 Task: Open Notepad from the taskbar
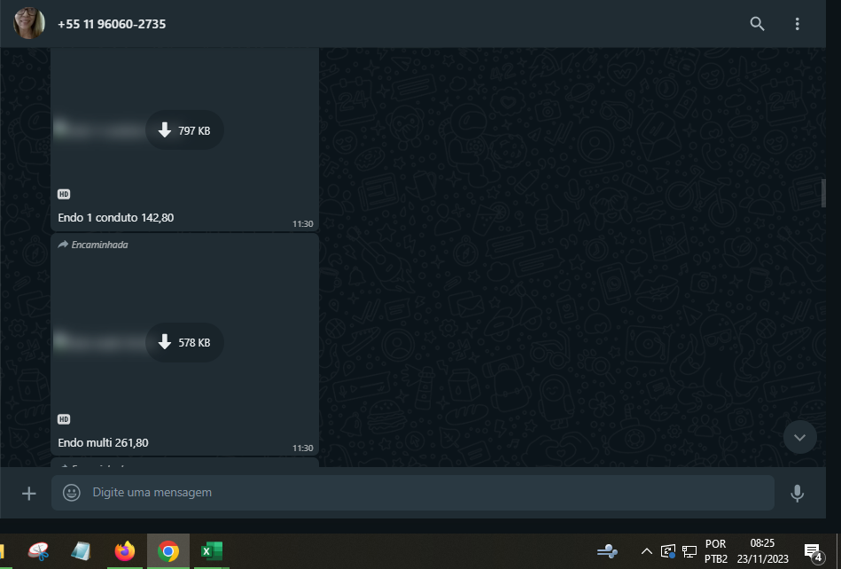click(x=81, y=551)
